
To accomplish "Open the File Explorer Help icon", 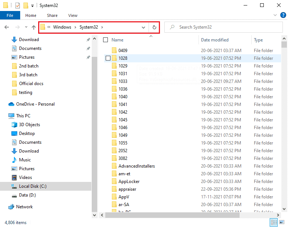I will [x=283, y=15].
